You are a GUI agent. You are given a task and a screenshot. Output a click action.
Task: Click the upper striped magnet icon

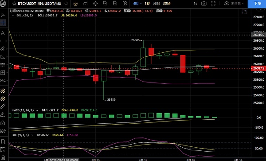pyautogui.click(x=3, y=91)
